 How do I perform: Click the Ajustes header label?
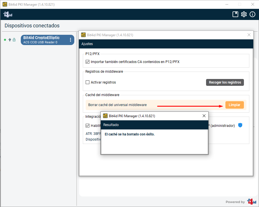(87, 44)
